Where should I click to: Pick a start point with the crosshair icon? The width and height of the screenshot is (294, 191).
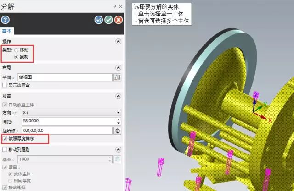[x=118, y=131]
